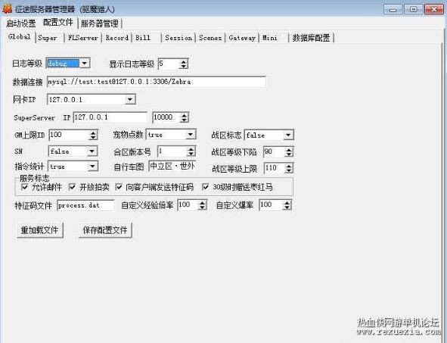
Task: Toggle the 允许邮件 checkbox
Action: 25,187
